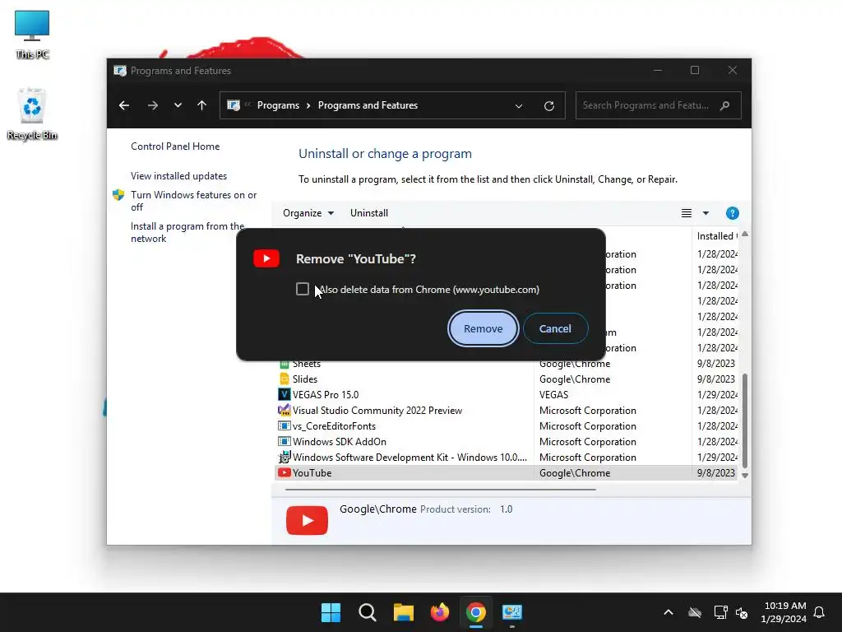Open File Explorer from the taskbar
The height and width of the screenshot is (632, 842).
click(x=403, y=612)
